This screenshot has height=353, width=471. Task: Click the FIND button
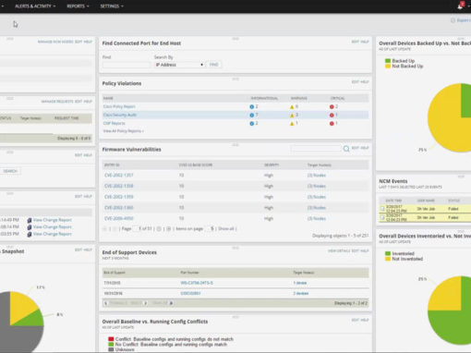pyautogui.click(x=213, y=65)
